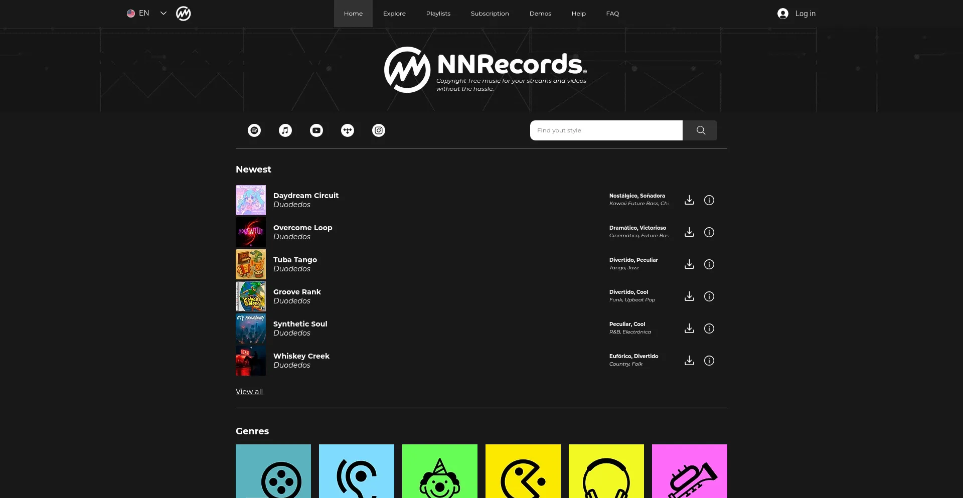Open the pink trumpet genre tile
The image size is (963, 498).
689,471
